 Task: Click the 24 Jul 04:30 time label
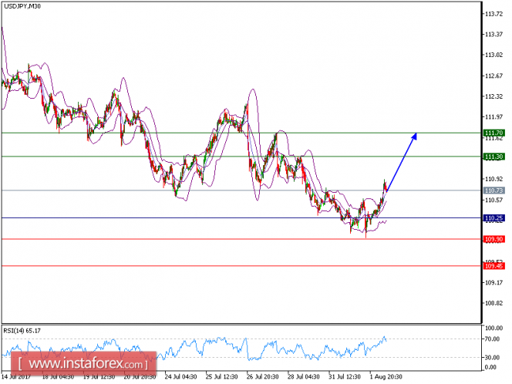point(181,377)
